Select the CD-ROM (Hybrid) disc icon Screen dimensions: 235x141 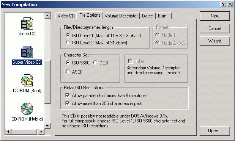tap(27, 109)
